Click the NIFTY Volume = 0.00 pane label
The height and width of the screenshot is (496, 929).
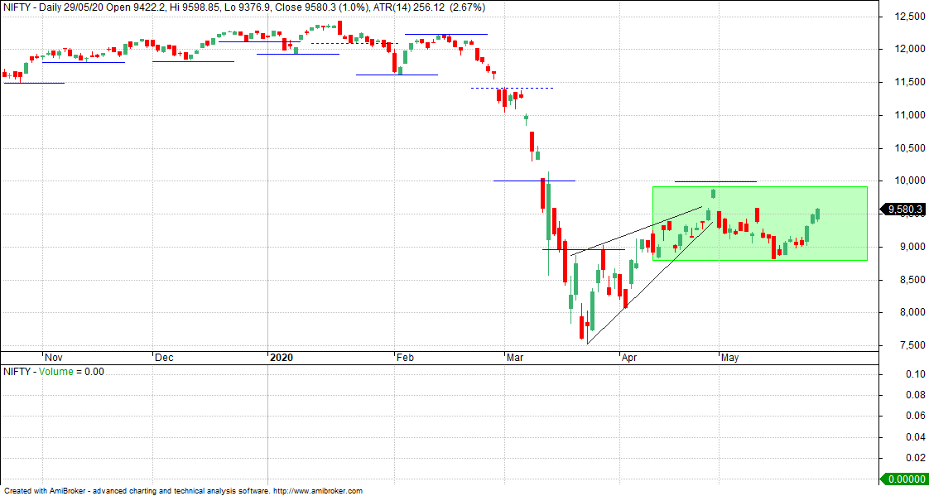(x=53, y=372)
